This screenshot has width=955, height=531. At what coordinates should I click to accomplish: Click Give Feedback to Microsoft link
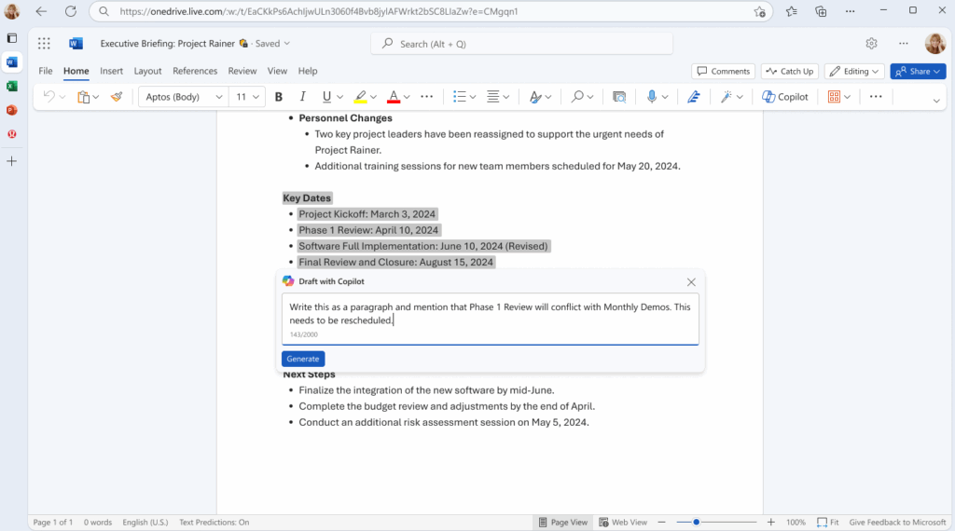tap(898, 523)
